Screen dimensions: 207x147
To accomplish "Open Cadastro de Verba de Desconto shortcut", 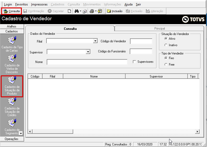I will coord(12,64).
